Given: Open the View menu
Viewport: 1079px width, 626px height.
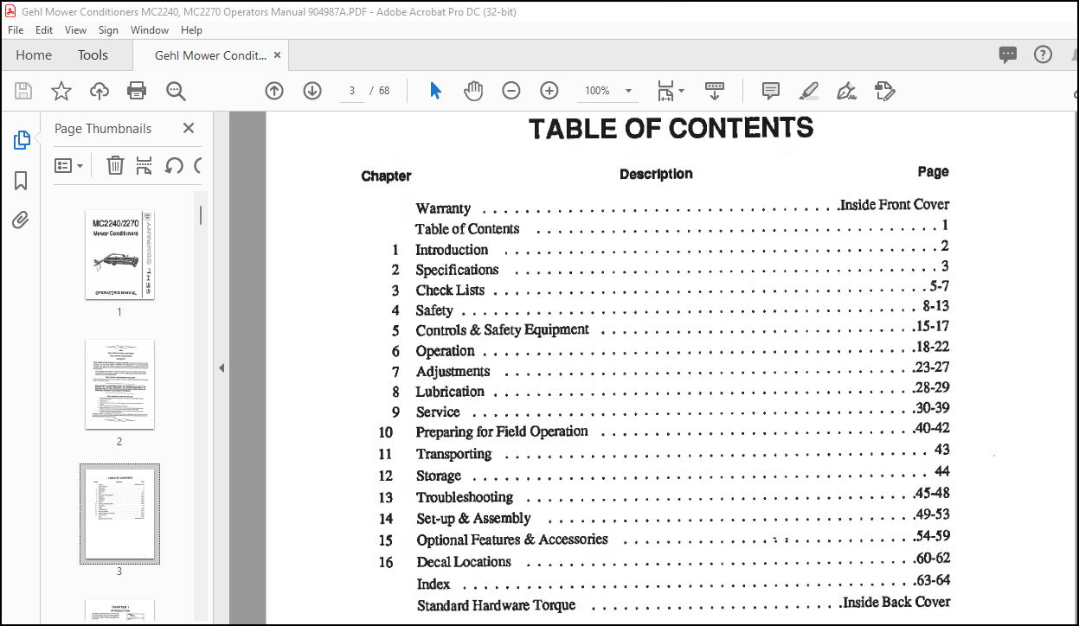Looking at the screenshot, I should coord(76,29).
